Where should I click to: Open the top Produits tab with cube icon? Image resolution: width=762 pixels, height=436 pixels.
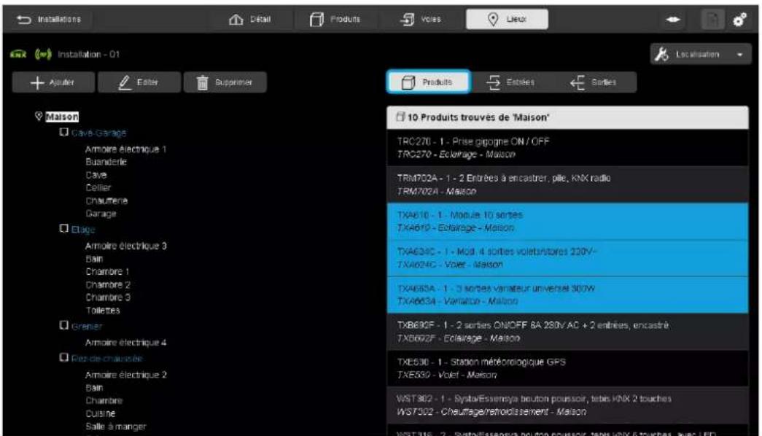pyautogui.click(x=335, y=20)
